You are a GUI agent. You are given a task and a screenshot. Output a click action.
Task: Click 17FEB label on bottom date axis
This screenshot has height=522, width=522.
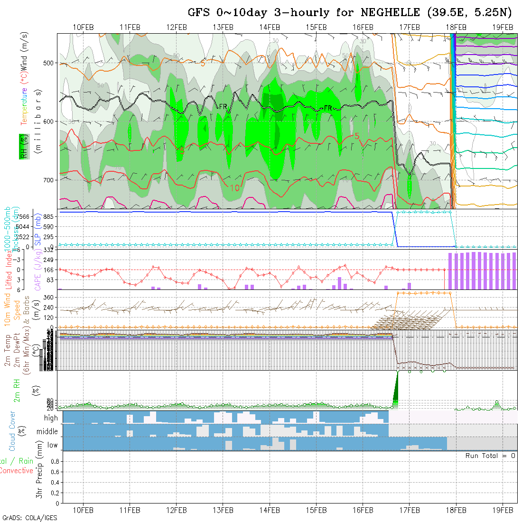click(x=410, y=510)
